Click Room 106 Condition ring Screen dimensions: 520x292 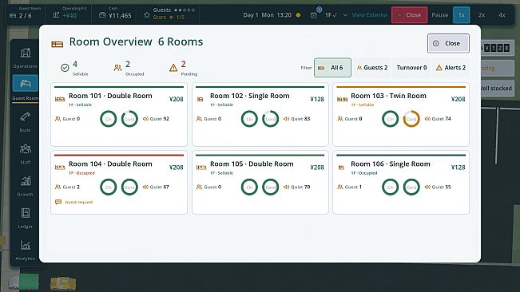[x=411, y=187]
